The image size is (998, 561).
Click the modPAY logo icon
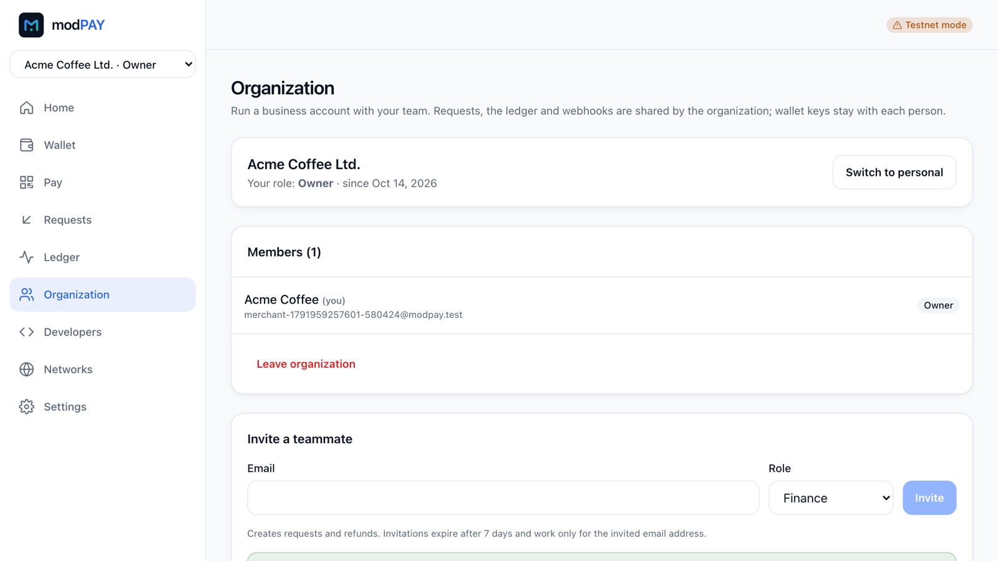tap(31, 25)
